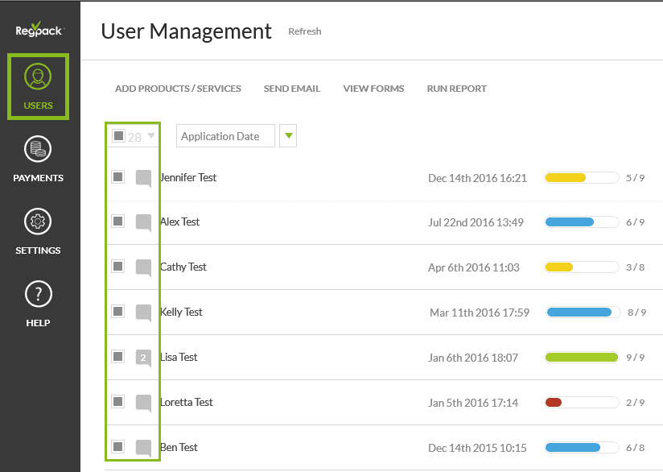Image resolution: width=663 pixels, height=472 pixels.
Task: Open the Help question mark icon
Action: pyautogui.click(x=38, y=294)
